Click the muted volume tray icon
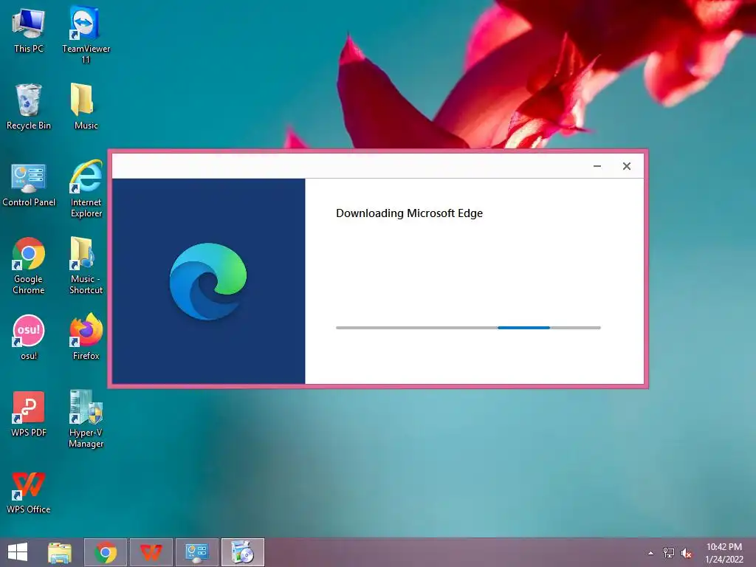The image size is (756, 567). [x=687, y=553]
